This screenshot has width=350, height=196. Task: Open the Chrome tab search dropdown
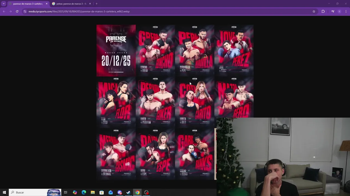[4, 4]
